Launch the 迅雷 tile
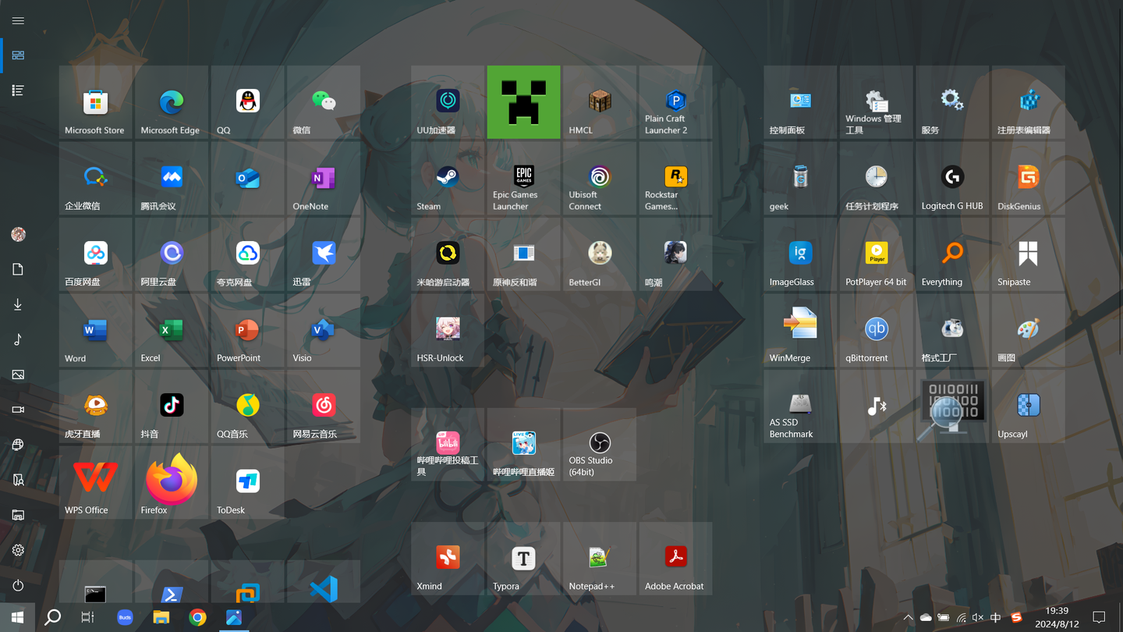The image size is (1123, 632). [323, 254]
